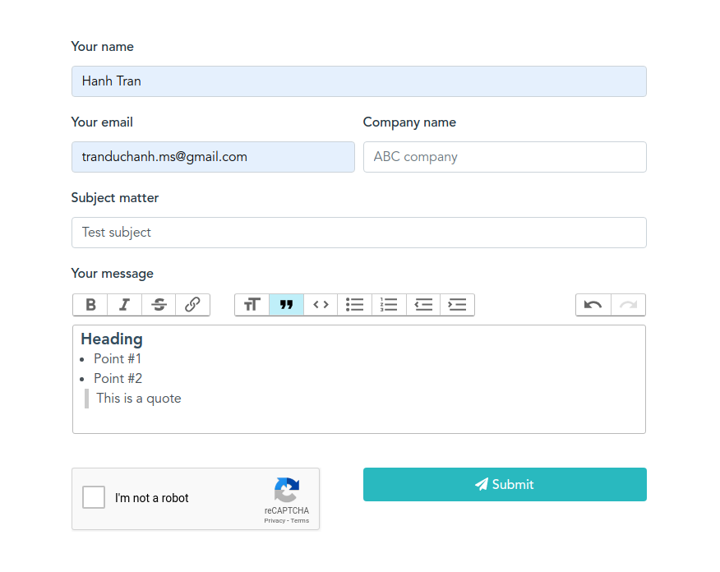The image size is (720, 572).
Task: Click the 'I'm not a robot' text
Action: point(152,498)
